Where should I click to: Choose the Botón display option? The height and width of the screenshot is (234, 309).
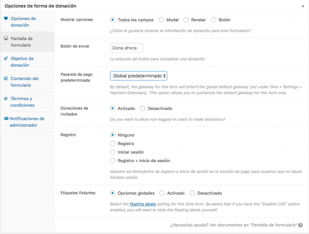(x=214, y=20)
